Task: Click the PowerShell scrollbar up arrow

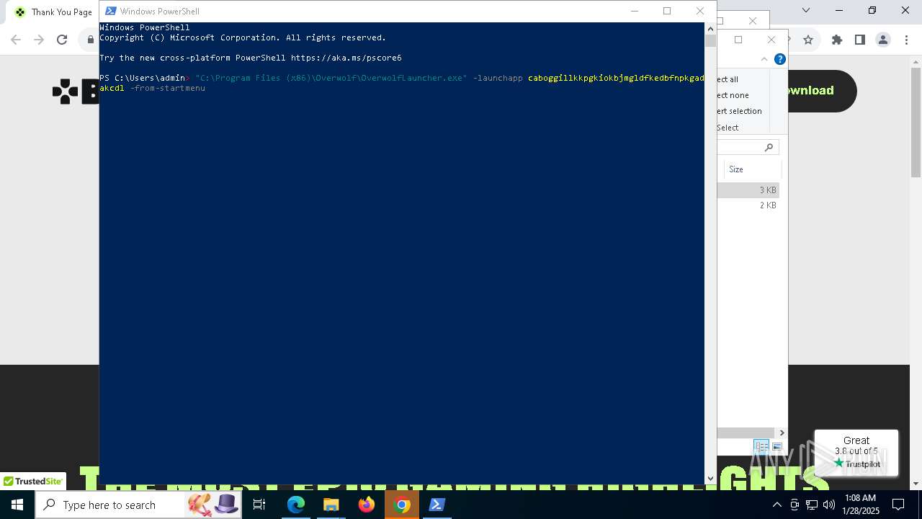Action: click(710, 29)
